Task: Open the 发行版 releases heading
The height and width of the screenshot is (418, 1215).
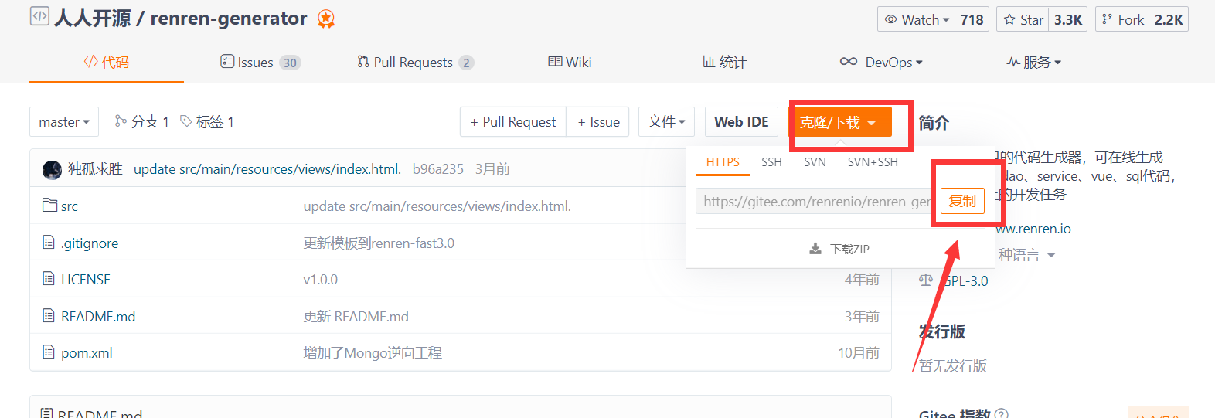Action: [x=941, y=331]
